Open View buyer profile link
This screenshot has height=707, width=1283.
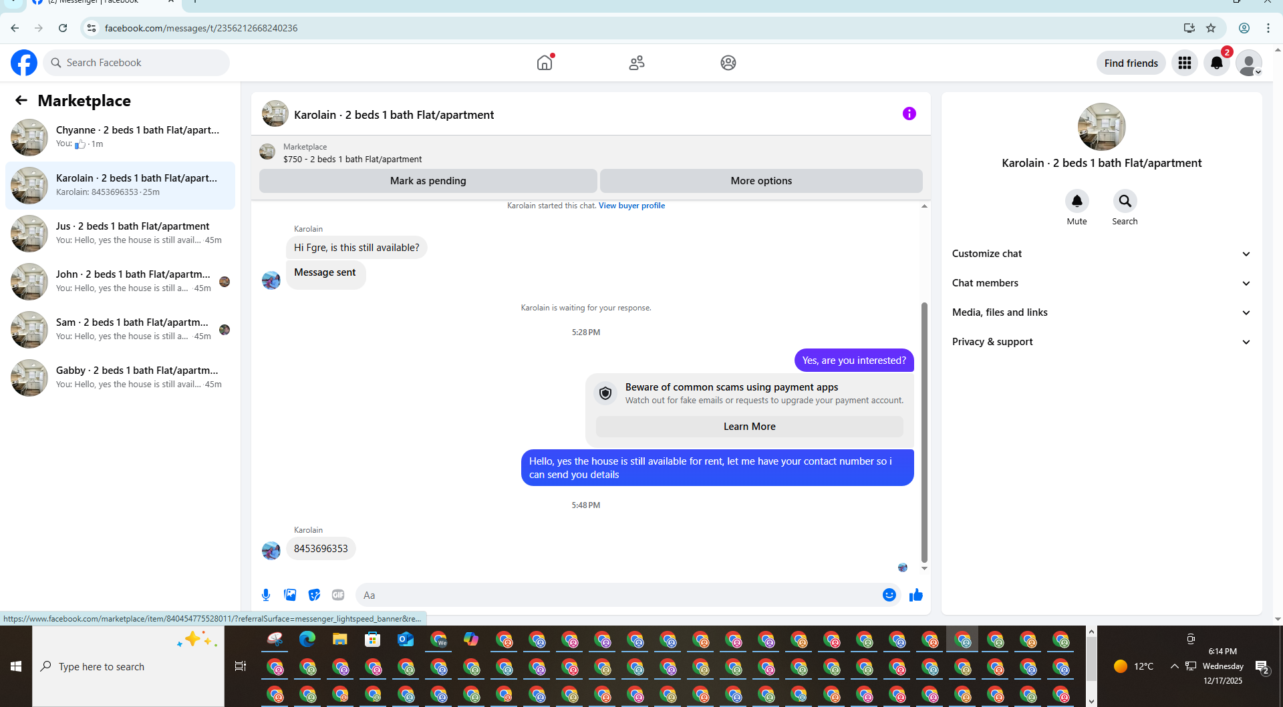631,206
